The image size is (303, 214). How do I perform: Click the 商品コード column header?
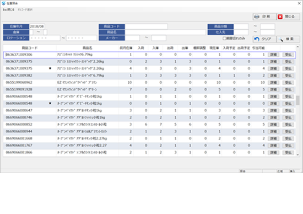pyautogui.click(x=30, y=48)
